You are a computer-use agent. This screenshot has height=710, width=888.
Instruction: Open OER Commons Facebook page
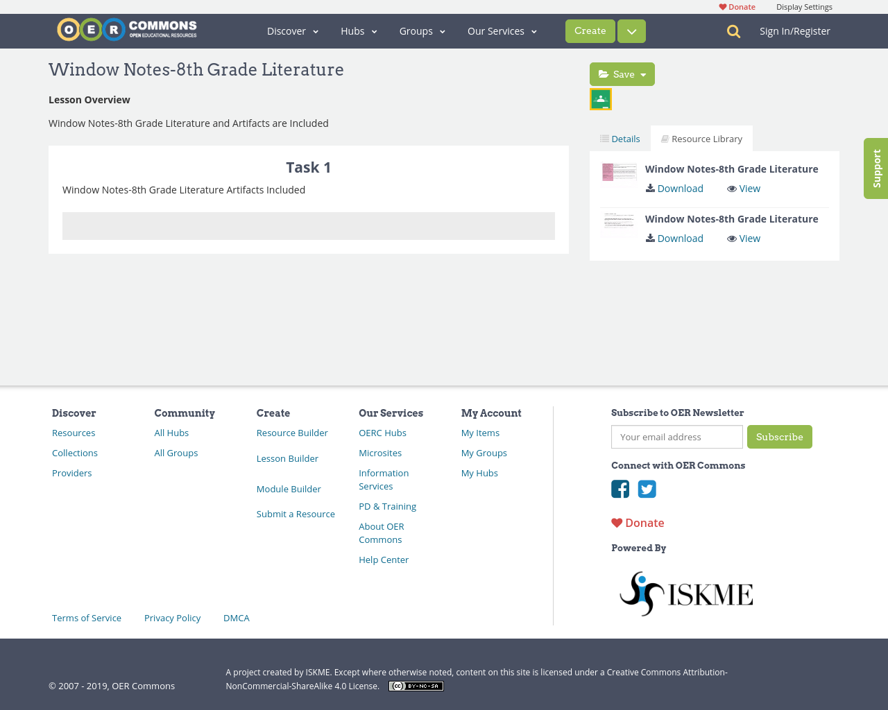(620, 489)
